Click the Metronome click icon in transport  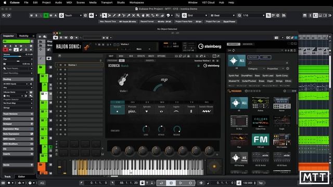pyautogui.click(x=239, y=183)
